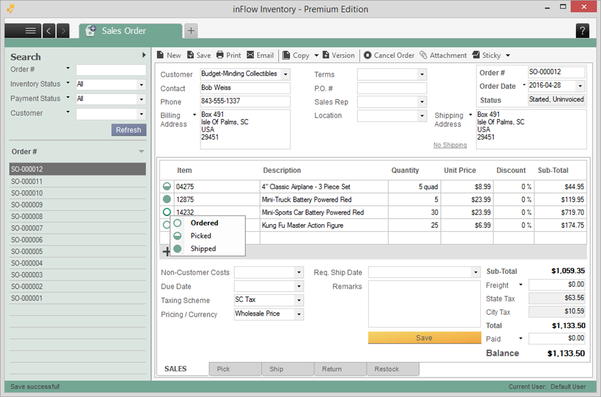Create a New sales order
This screenshot has height=397, width=601.
point(169,55)
